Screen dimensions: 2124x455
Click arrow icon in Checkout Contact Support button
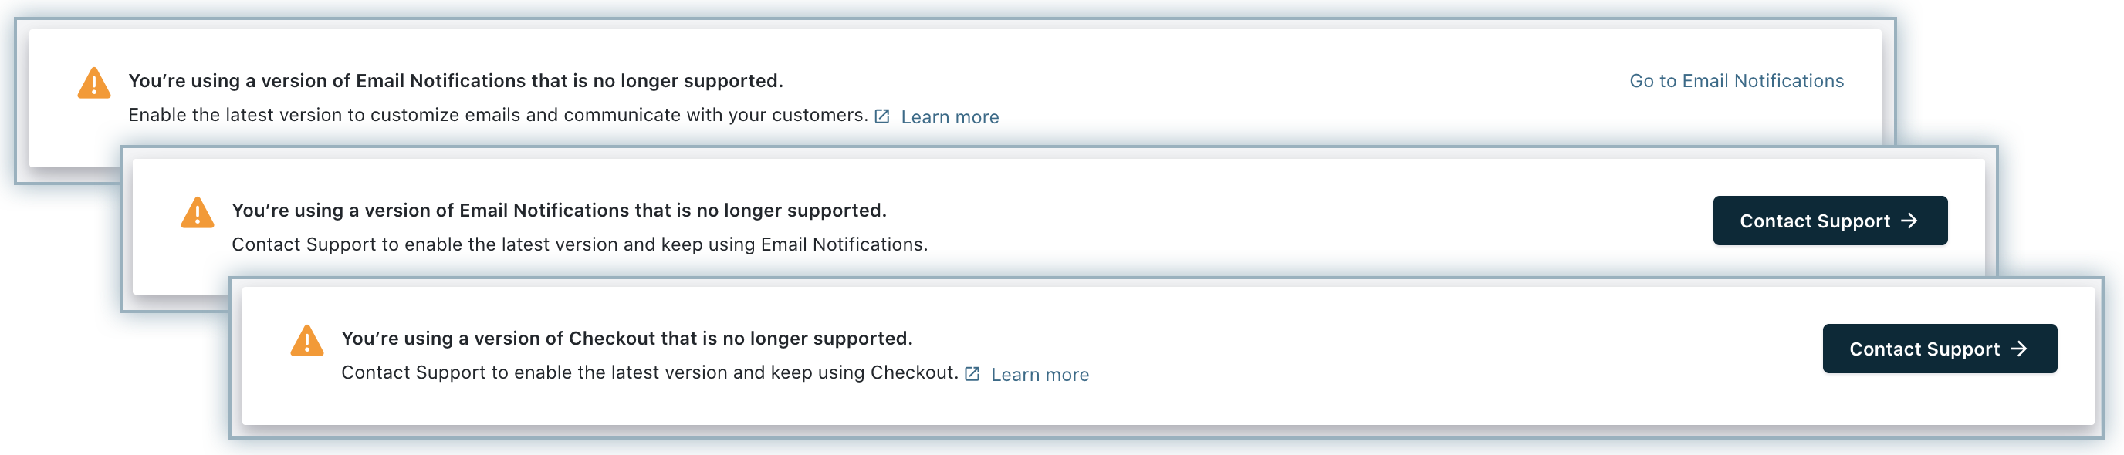2018,349
